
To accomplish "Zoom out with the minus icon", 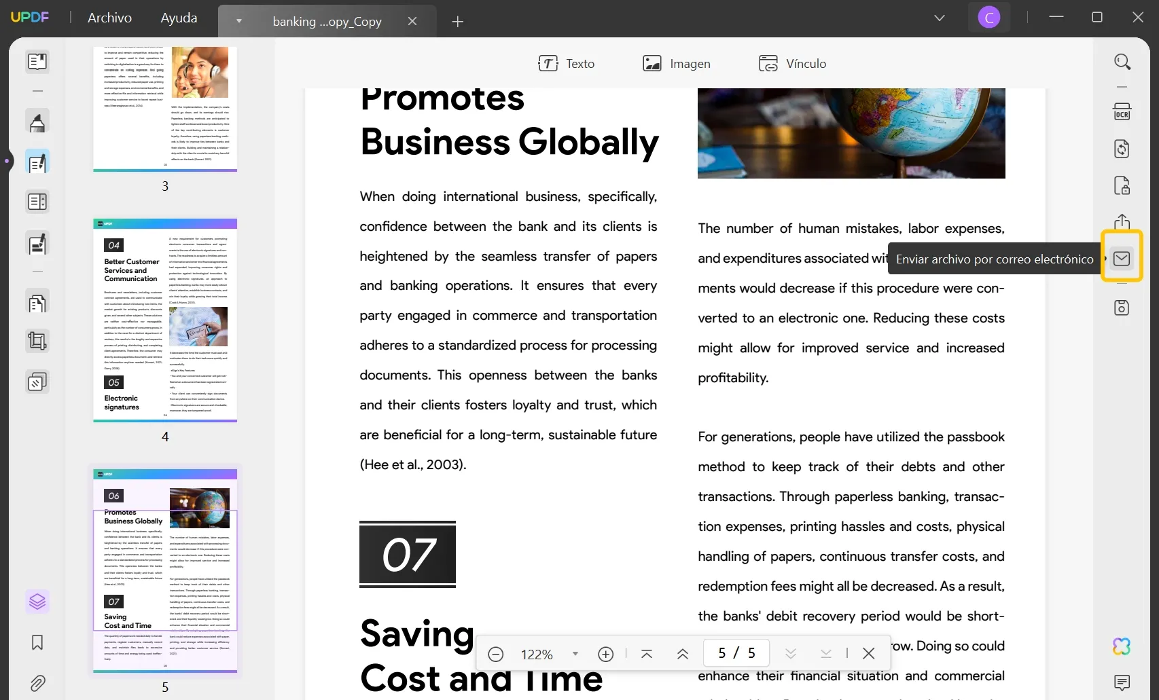I will pos(496,654).
